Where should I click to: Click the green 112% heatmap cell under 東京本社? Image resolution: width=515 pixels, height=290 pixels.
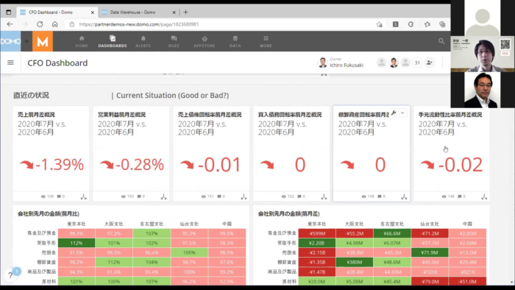[77, 243]
